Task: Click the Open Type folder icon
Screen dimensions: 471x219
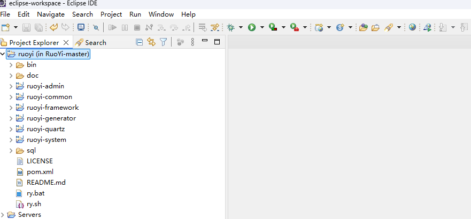Action: point(364,28)
